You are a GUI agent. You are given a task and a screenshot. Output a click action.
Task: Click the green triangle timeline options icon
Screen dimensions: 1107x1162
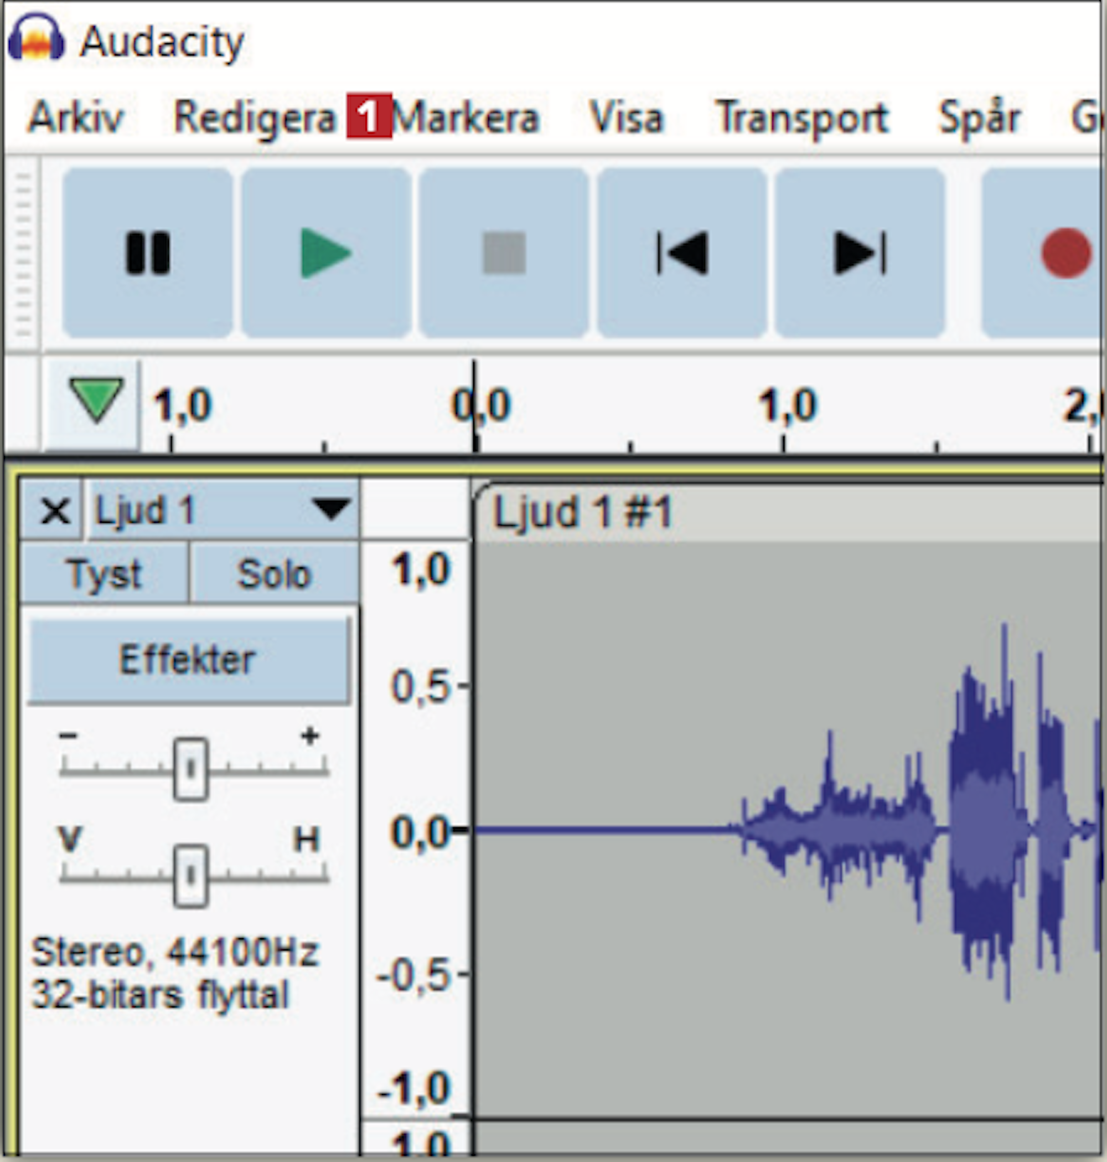click(96, 401)
